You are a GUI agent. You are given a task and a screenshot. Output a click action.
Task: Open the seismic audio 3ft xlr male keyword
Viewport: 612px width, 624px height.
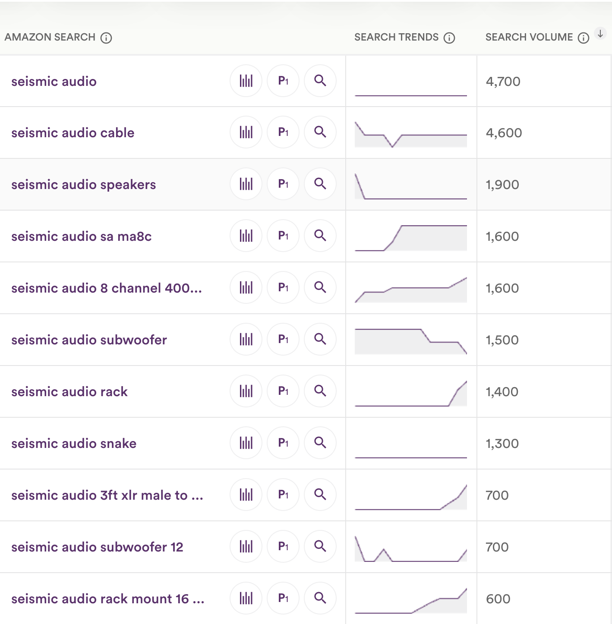click(107, 495)
